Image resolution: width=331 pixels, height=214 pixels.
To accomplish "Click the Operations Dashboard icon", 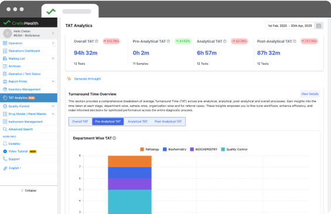I will tap(5, 51).
